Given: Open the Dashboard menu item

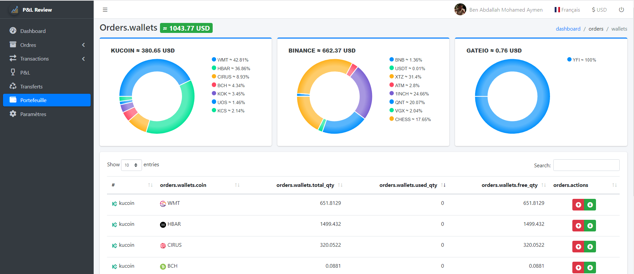Looking at the screenshot, I should pos(47,31).
